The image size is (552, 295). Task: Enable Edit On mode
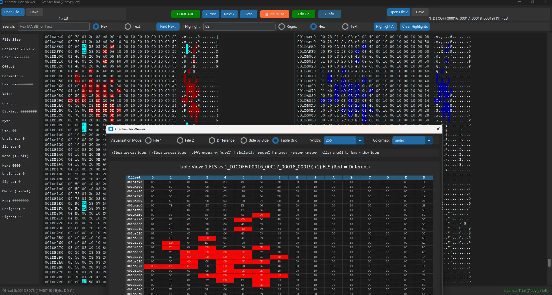(x=303, y=14)
